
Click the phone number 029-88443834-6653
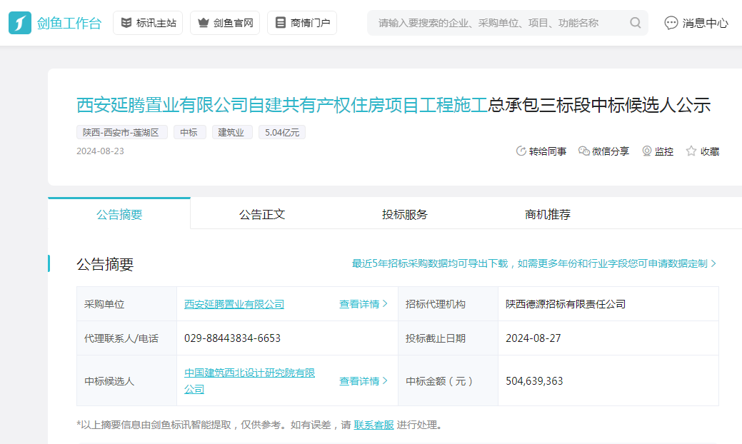point(232,338)
